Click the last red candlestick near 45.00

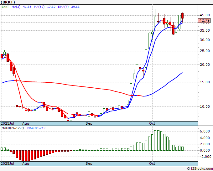tap(182, 16)
